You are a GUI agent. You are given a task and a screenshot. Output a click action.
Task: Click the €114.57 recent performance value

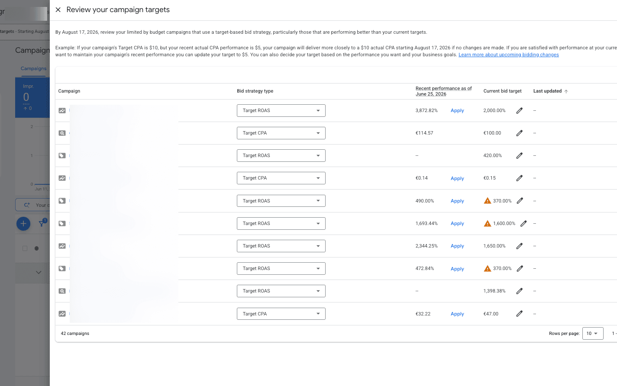pyautogui.click(x=424, y=133)
